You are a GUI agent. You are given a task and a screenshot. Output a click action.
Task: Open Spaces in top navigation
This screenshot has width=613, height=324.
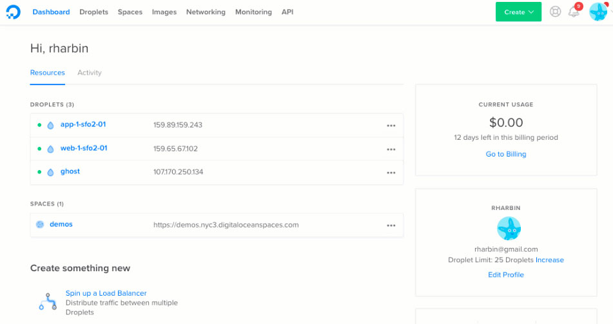(x=130, y=12)
